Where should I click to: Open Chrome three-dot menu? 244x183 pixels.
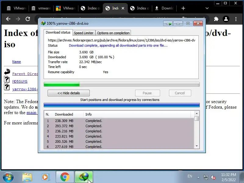pos(236,19)
